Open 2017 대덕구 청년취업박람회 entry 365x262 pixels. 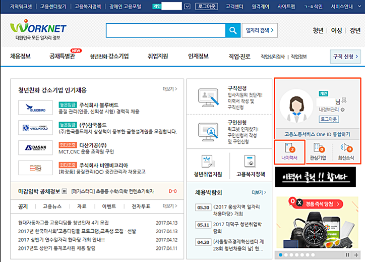point(237,228)
